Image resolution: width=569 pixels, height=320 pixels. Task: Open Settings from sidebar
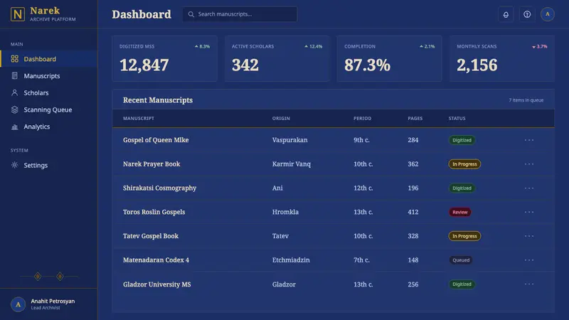[48, 165]
